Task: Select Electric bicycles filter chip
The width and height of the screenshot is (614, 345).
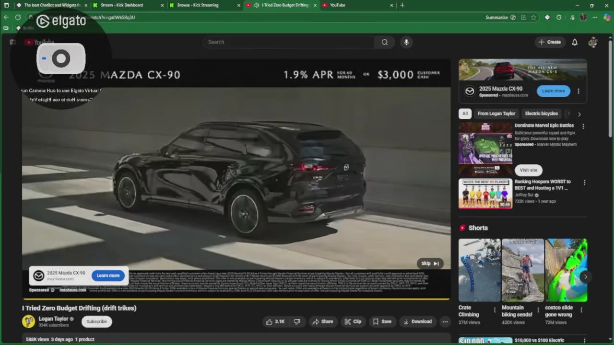Action: pos(542,114)
